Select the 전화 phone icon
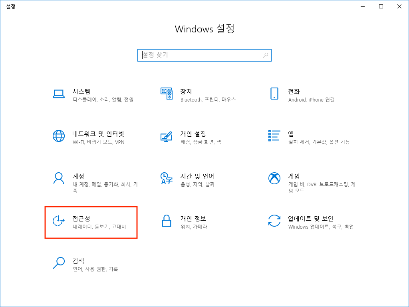Screen dimensions: 409x307 pos(274,94)
